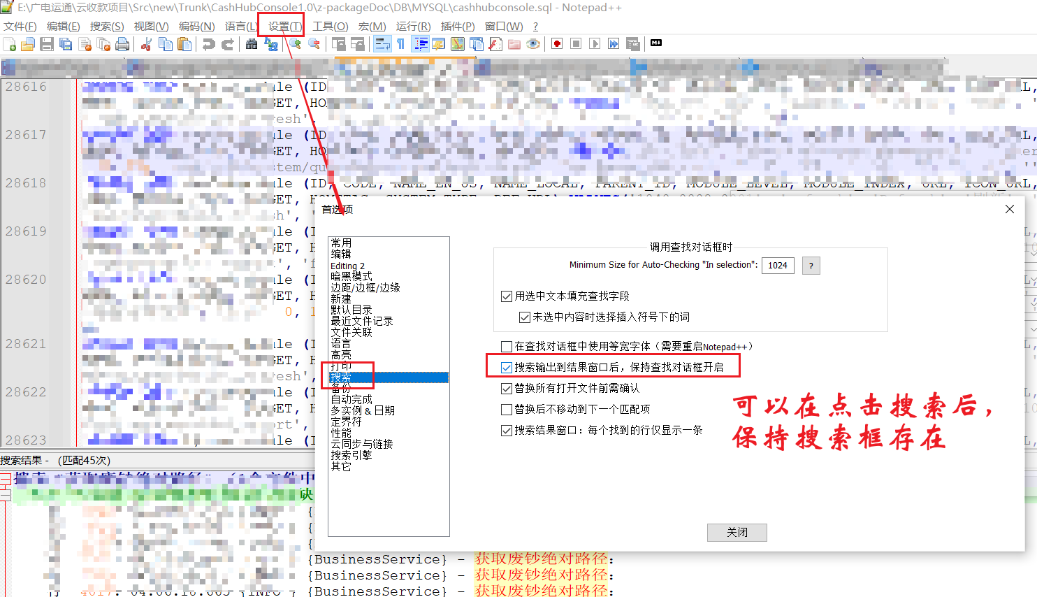Open the 文件(F) menu

(20, 26)
